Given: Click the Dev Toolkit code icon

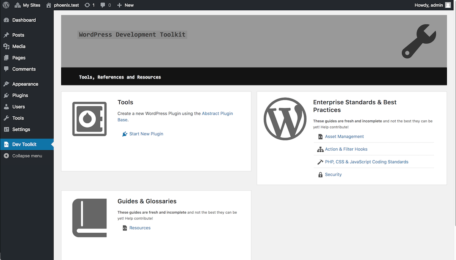Looking at the screenshot, I should (6, 145).
